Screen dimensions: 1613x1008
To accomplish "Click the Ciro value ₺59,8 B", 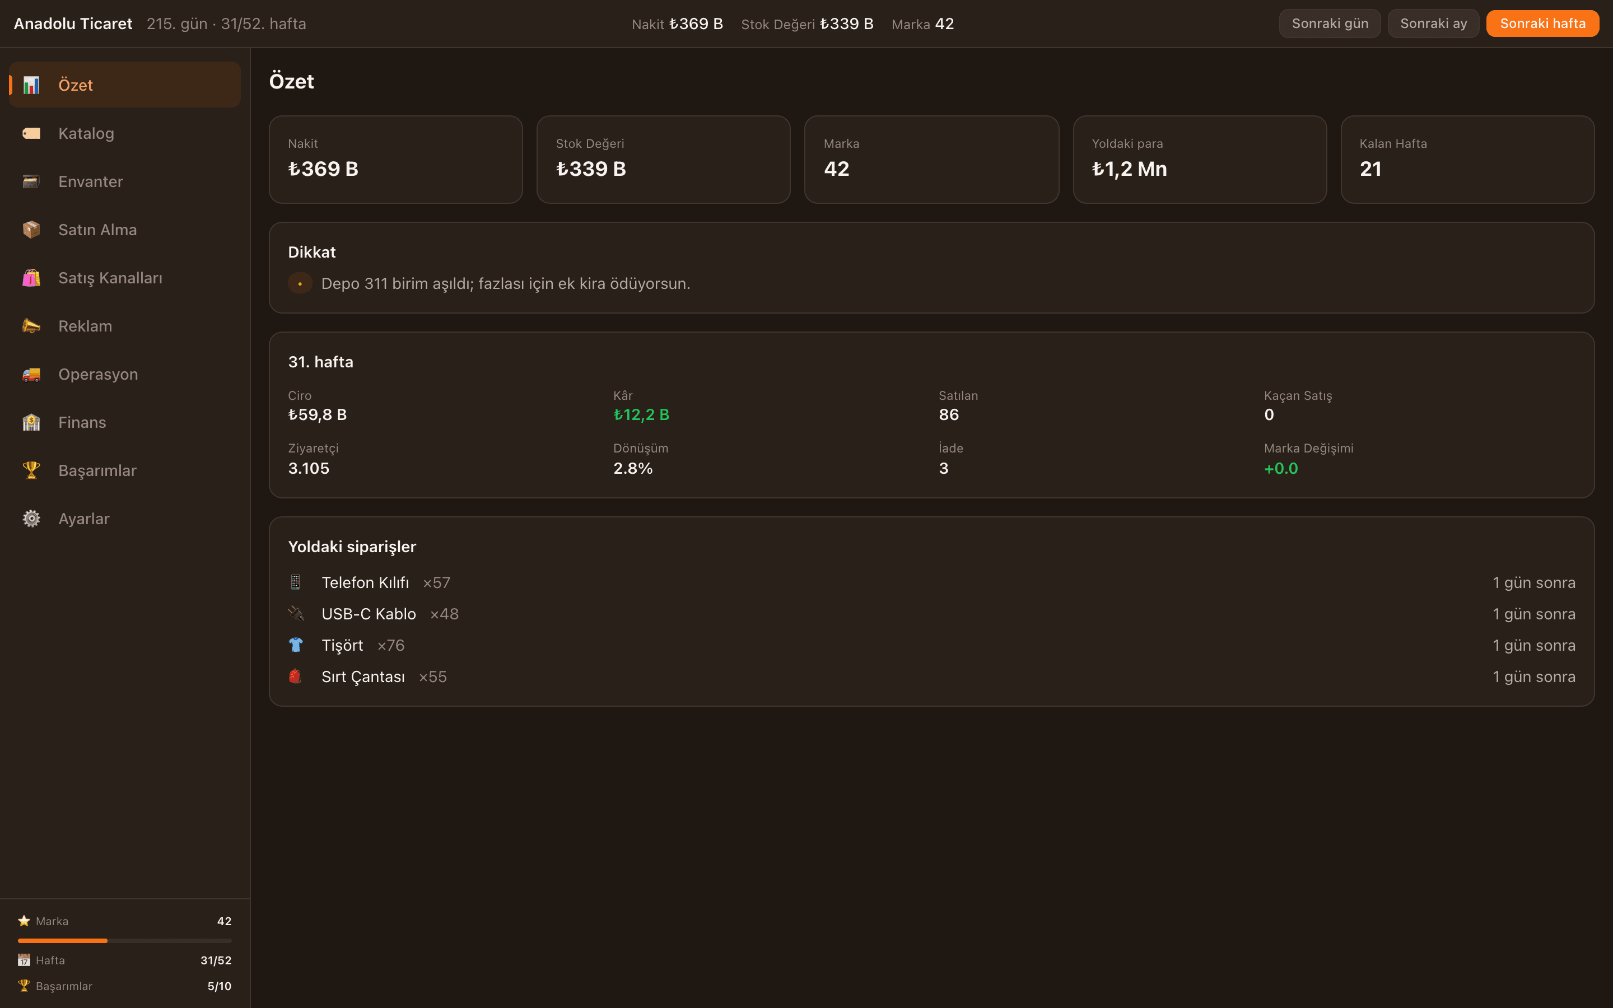I will pyautogui.click(x=317, y=414).
